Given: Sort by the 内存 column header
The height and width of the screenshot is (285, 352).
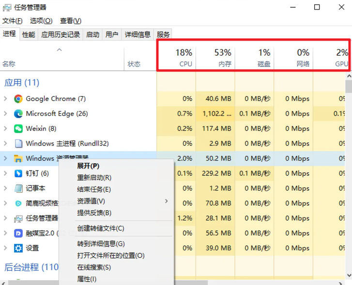Looking at the screenshot, I should 215,59.
